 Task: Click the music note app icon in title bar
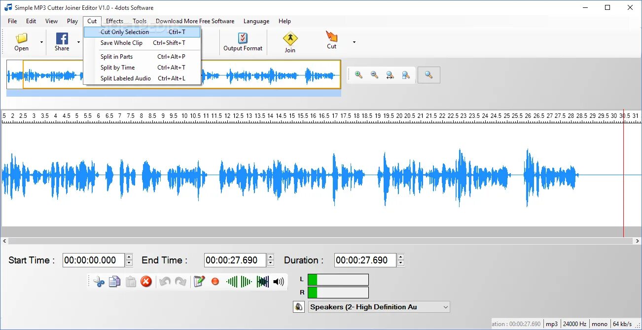coord(7,7)
